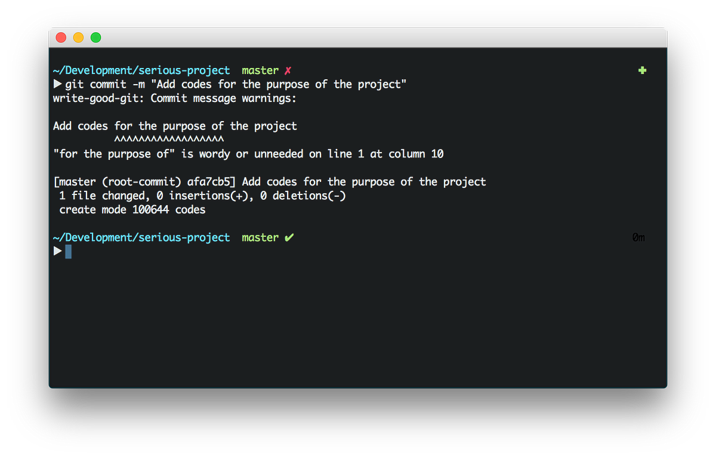Click the red dirty-state ✗ icon beside master

tap(288, 70)
